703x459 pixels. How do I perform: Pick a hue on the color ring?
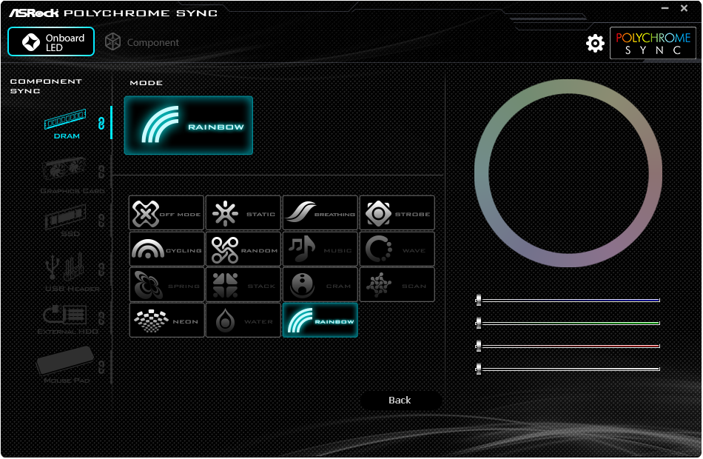568,87
